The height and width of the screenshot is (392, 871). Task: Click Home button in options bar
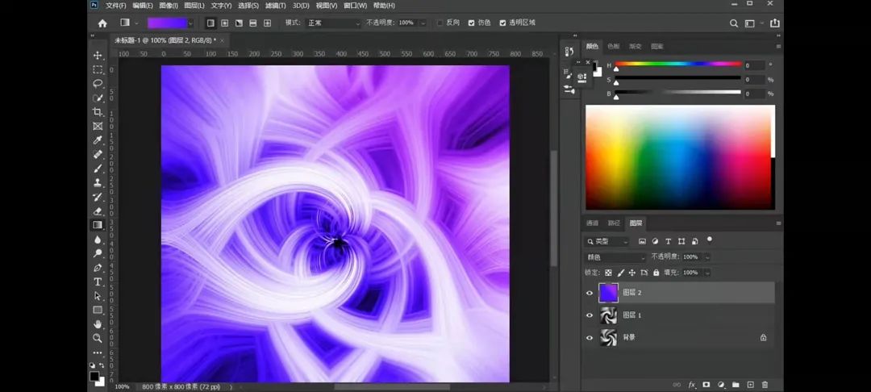102,23
